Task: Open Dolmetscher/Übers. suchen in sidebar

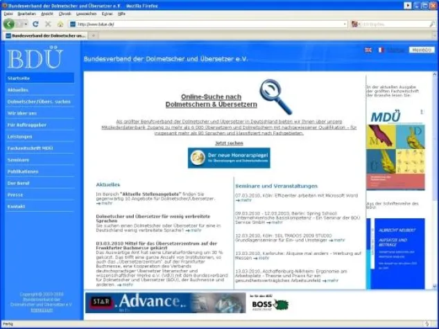Action: [x=40, y=101]
